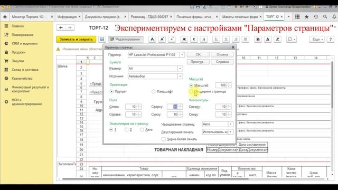
Task: Go forward with the right arrow
Action: tap(70, 27)
